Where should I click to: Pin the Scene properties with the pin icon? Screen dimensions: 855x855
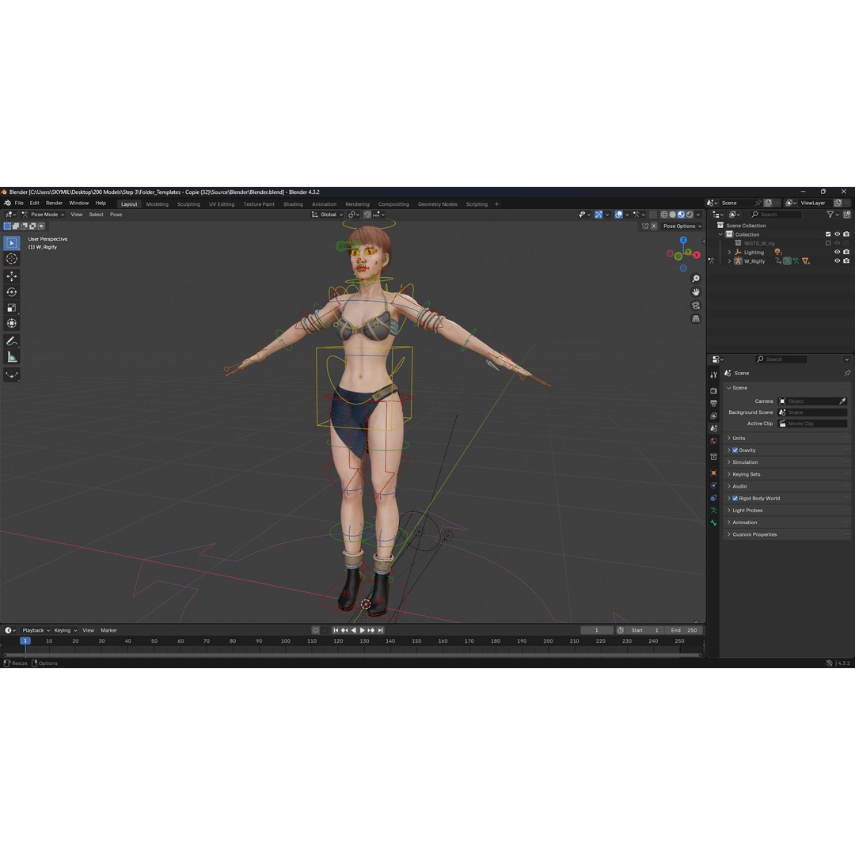point(847,373)
